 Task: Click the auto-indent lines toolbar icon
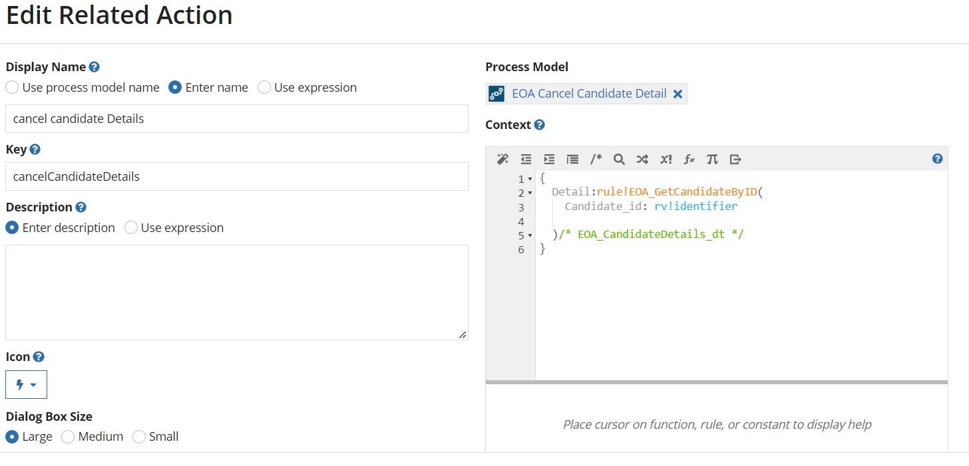(572, 159)
